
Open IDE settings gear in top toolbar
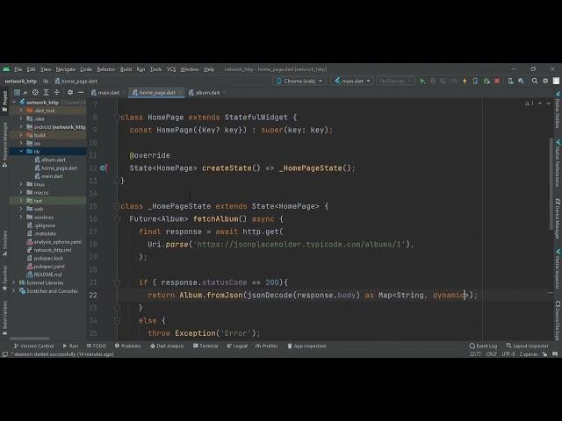pos(545,82)
